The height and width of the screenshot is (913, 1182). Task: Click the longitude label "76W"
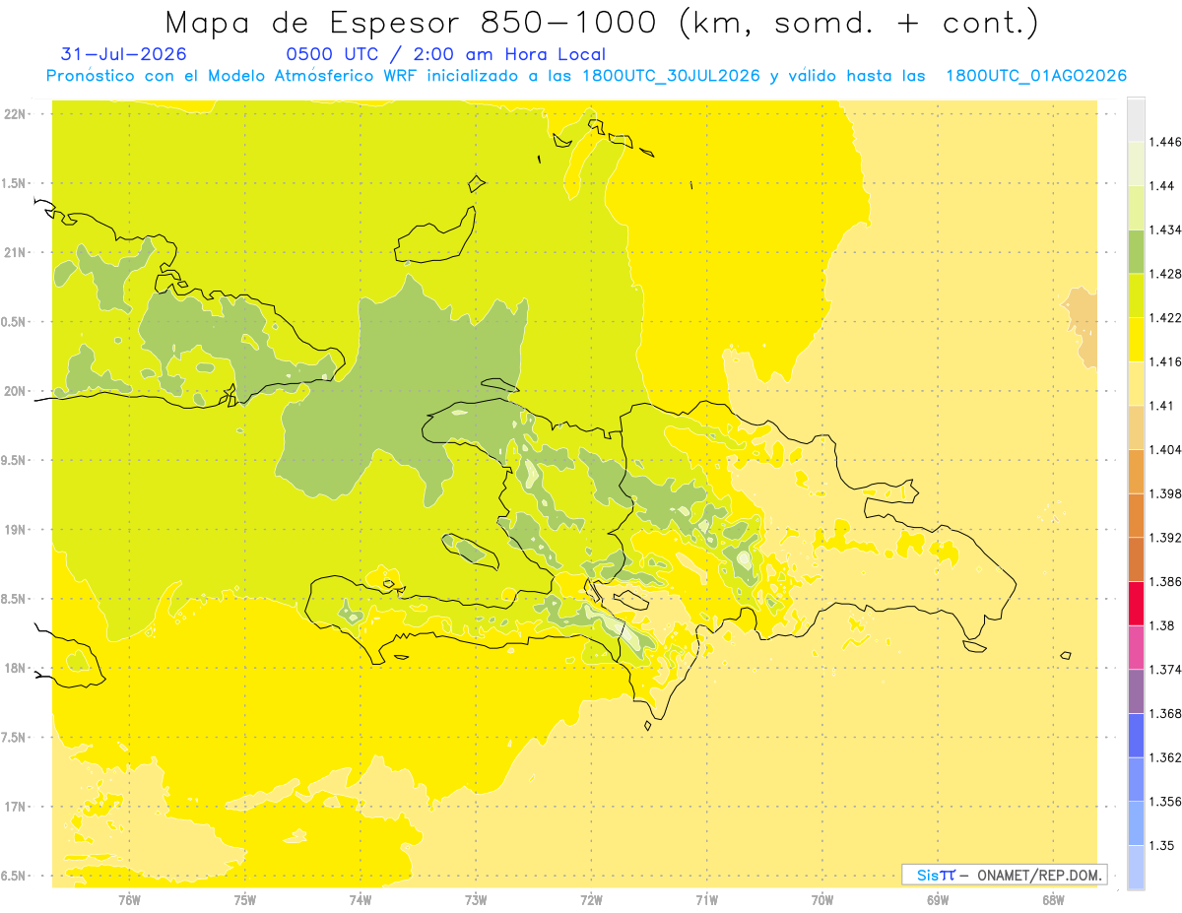[129, 899]
